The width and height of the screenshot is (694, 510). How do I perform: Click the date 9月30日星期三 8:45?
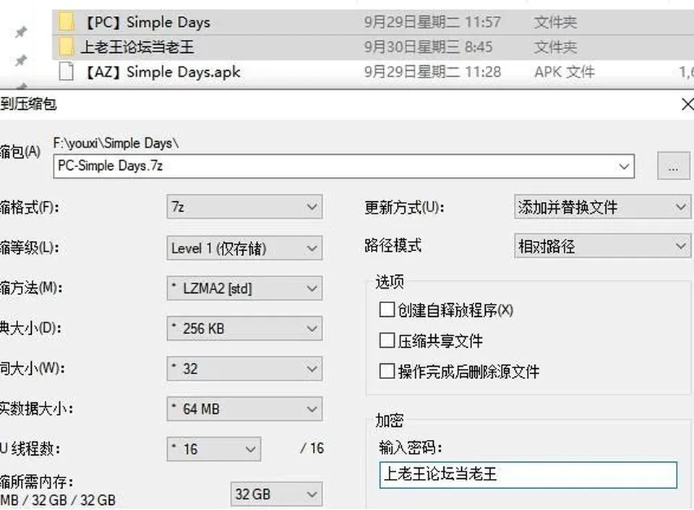click(x=428, y=47)
